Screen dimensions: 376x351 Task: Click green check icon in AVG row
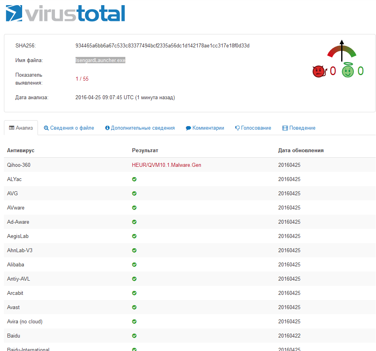[134, 193]
